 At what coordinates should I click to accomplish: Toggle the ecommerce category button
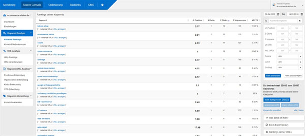pos(271,105)
